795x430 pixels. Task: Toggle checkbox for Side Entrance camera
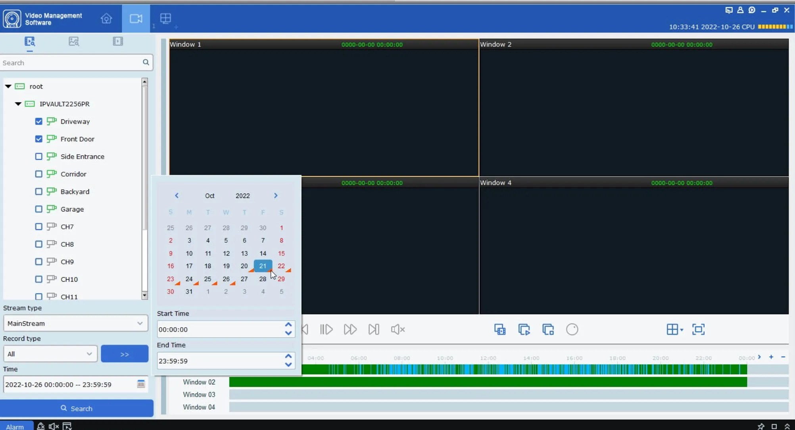point(38,156)
